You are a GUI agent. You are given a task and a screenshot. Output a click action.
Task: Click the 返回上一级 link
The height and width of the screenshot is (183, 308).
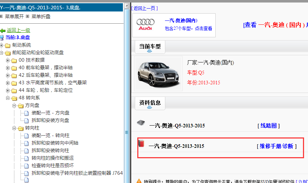(x=18, y=30)
